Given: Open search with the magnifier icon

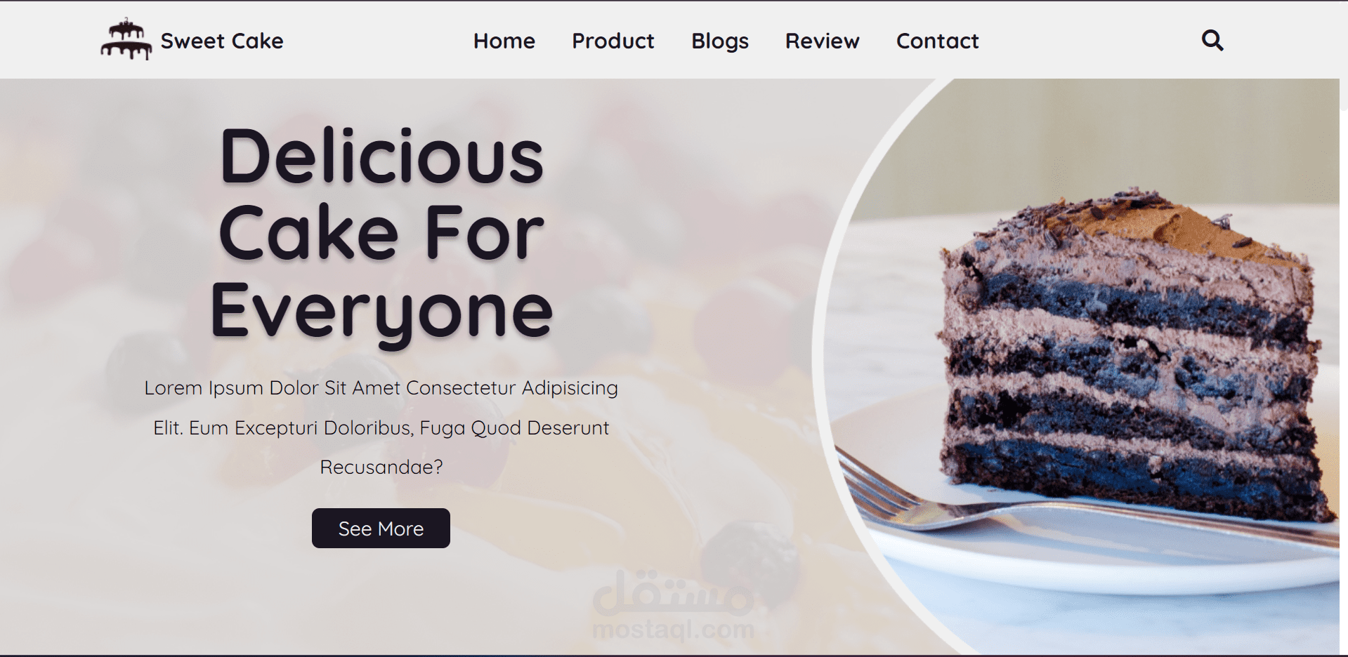Looking at the screenshot, I should coord(1212,40).
